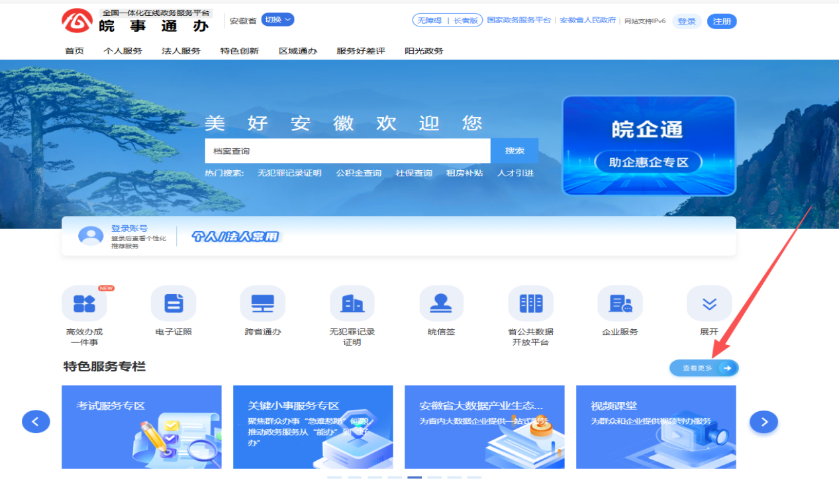Image resolution: width=839 pixels, height=484 pixels.
Task: Open the 省公共数据开放平台 icon
Action: [x=531, y=304]
